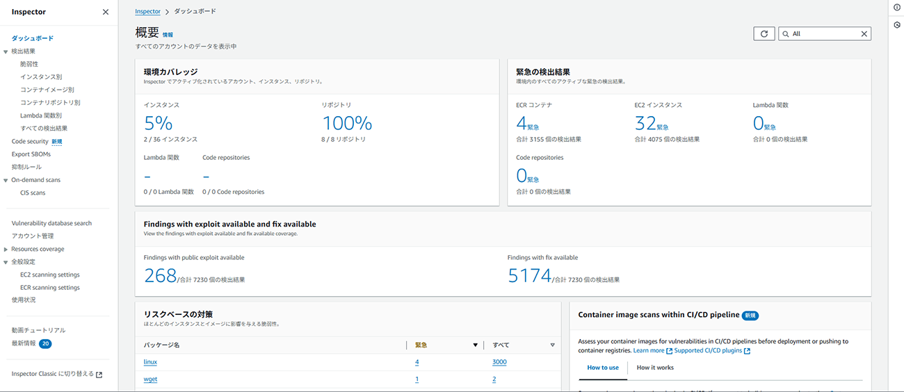Open the linux package link

(x=150, y=362)
